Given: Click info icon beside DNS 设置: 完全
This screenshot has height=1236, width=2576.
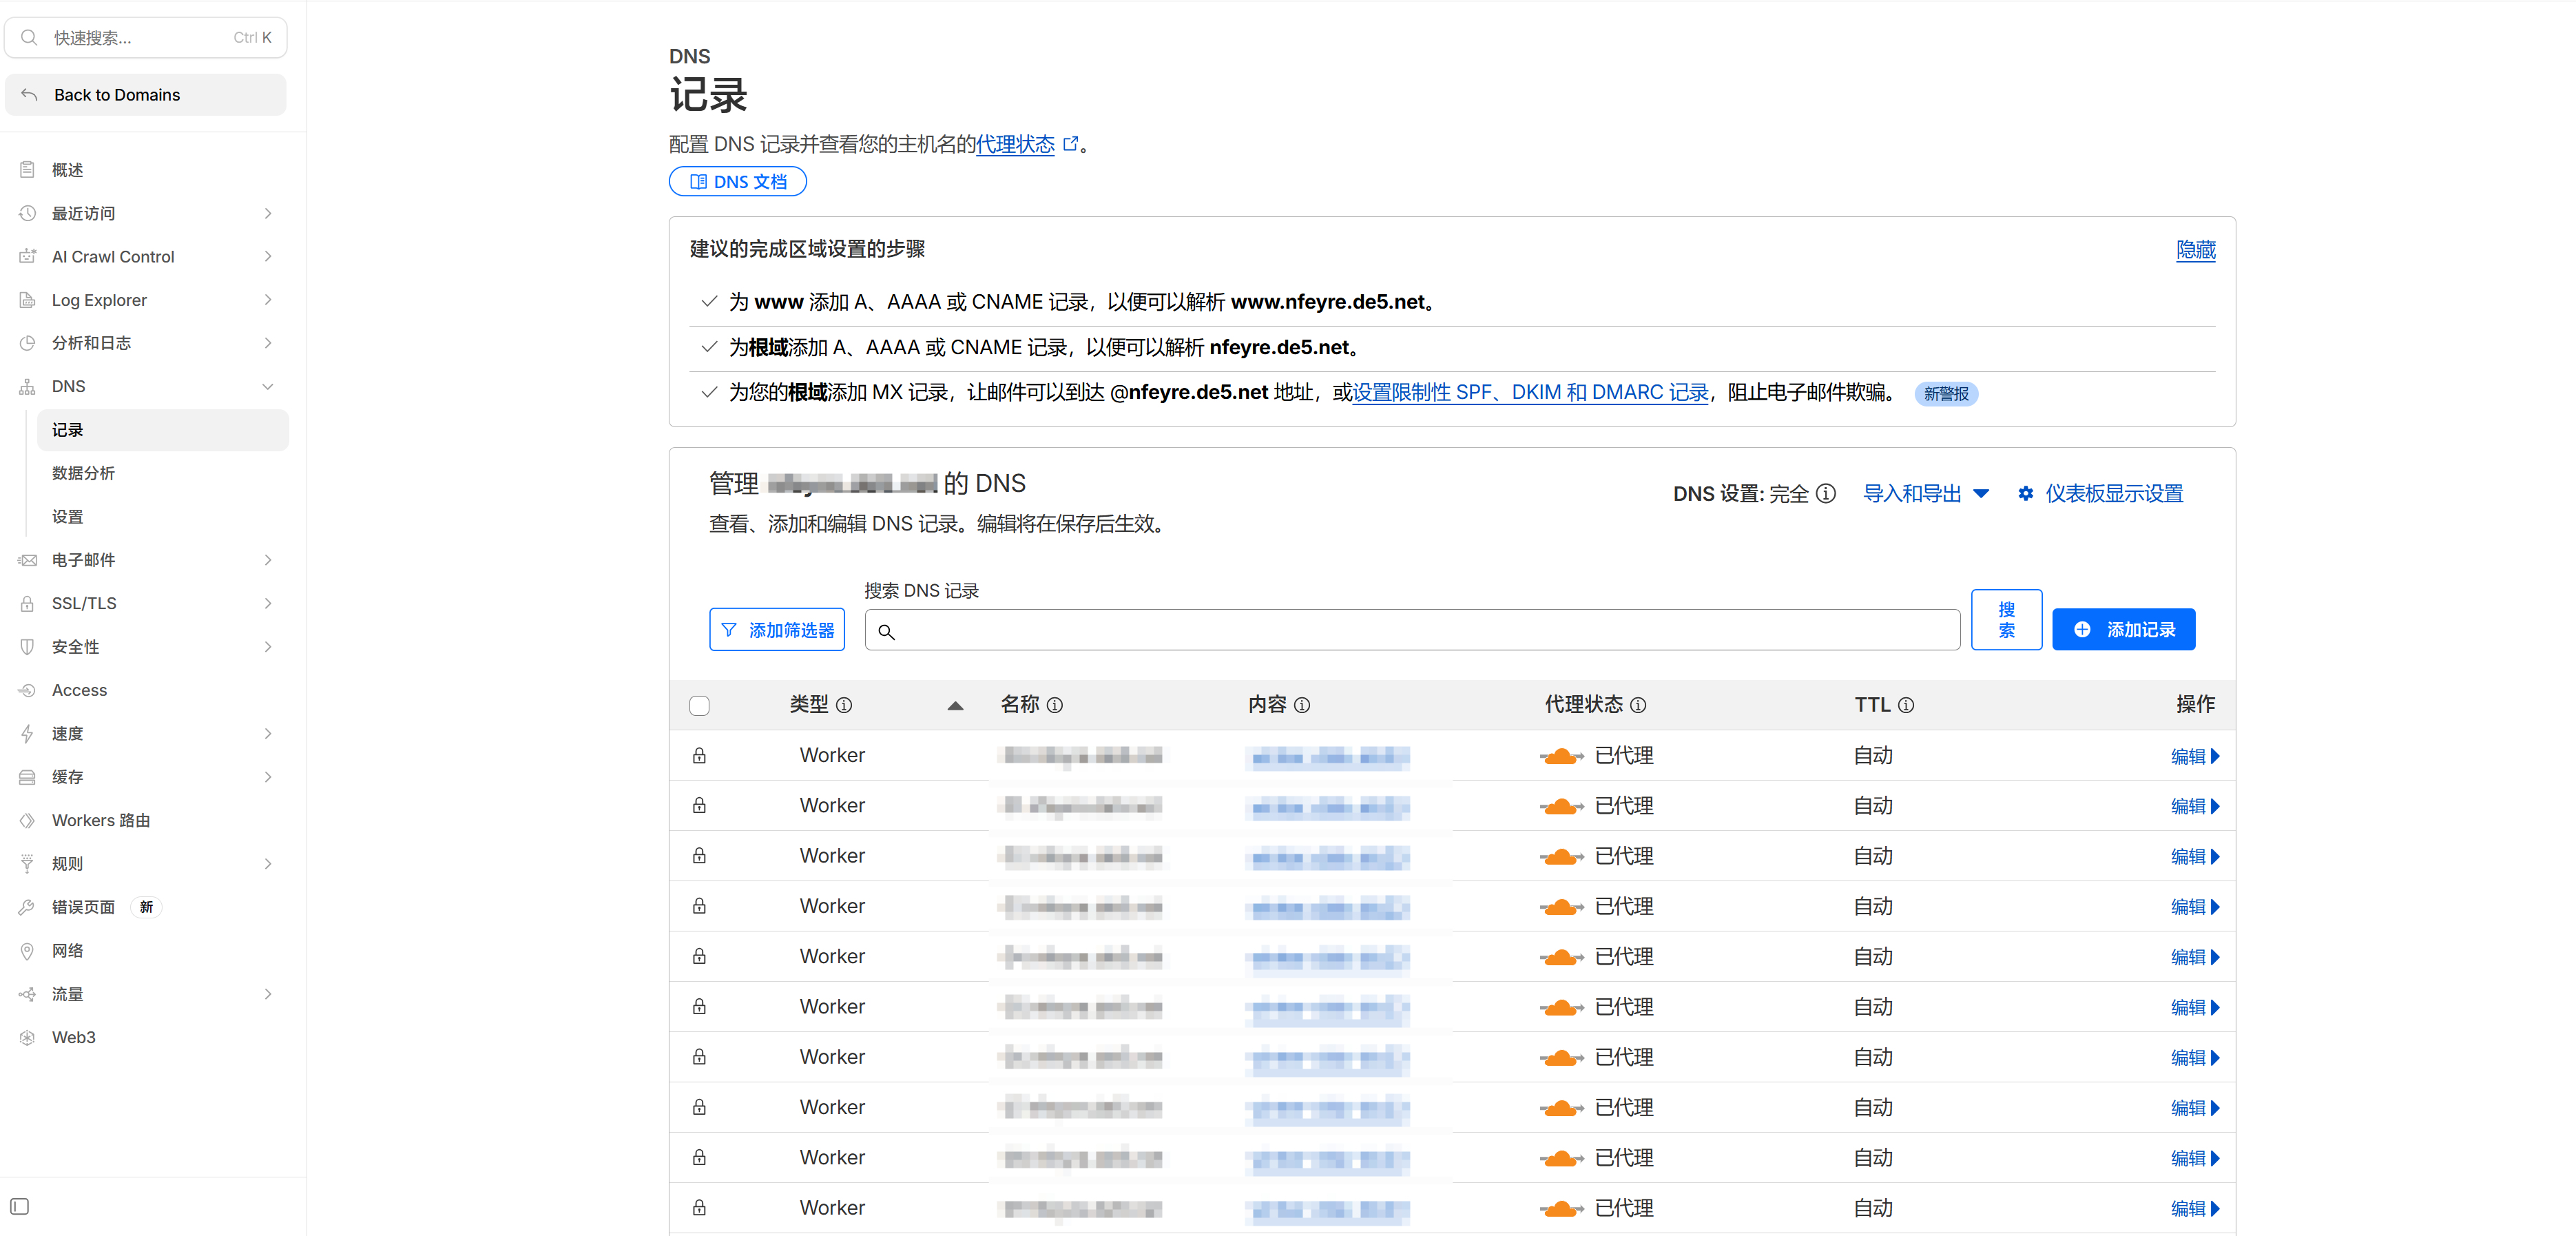Looking at the screenshot, I should (1826, 493).
